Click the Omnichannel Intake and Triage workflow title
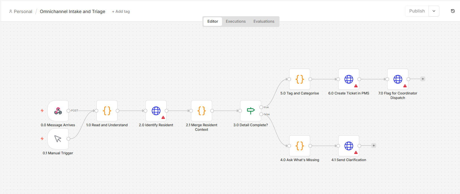The image size is (460, 194). click(x=73, y=12)
